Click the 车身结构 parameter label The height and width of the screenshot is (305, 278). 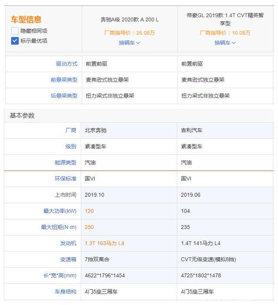point(66,292)
